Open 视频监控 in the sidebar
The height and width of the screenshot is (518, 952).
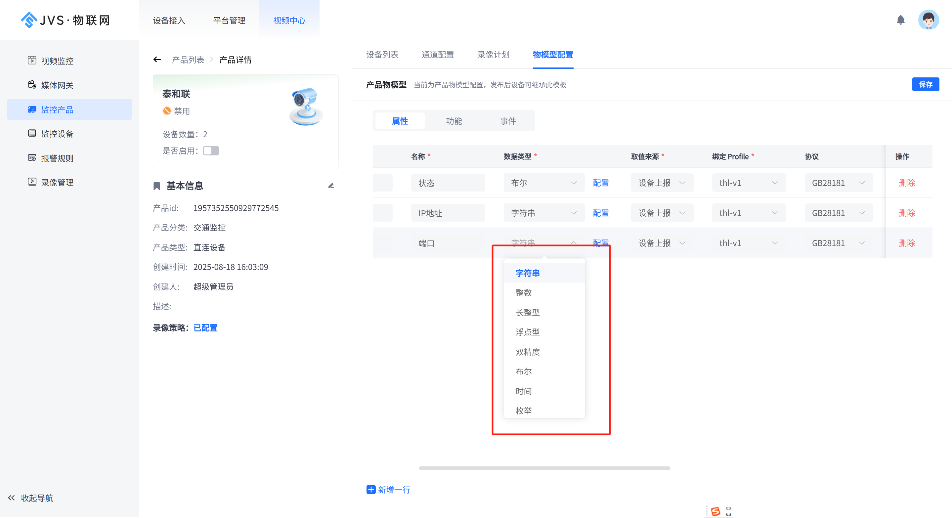point(57,61)
